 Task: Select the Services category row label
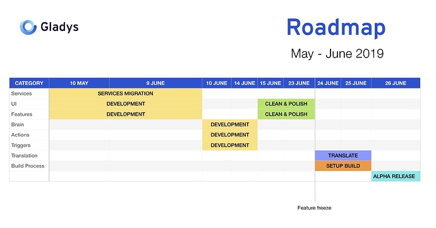click(x=21, y=93)
